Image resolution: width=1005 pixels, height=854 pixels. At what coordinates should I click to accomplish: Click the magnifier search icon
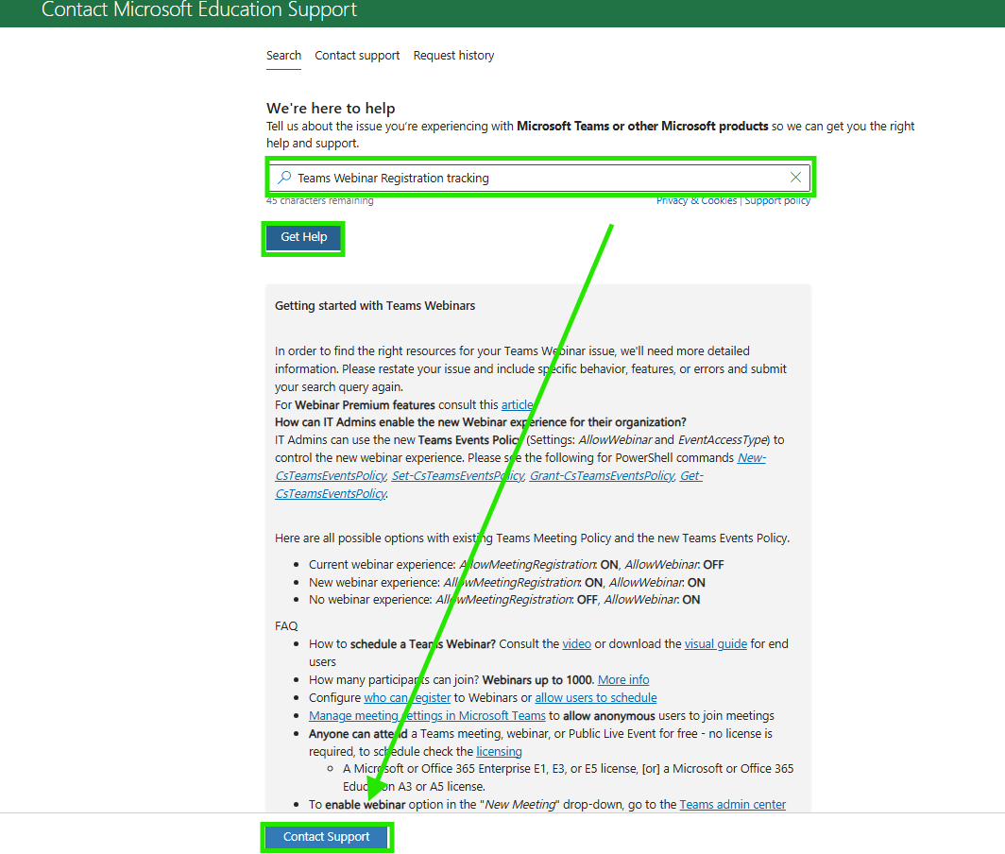pyautogui.click(x=284, y=178)
